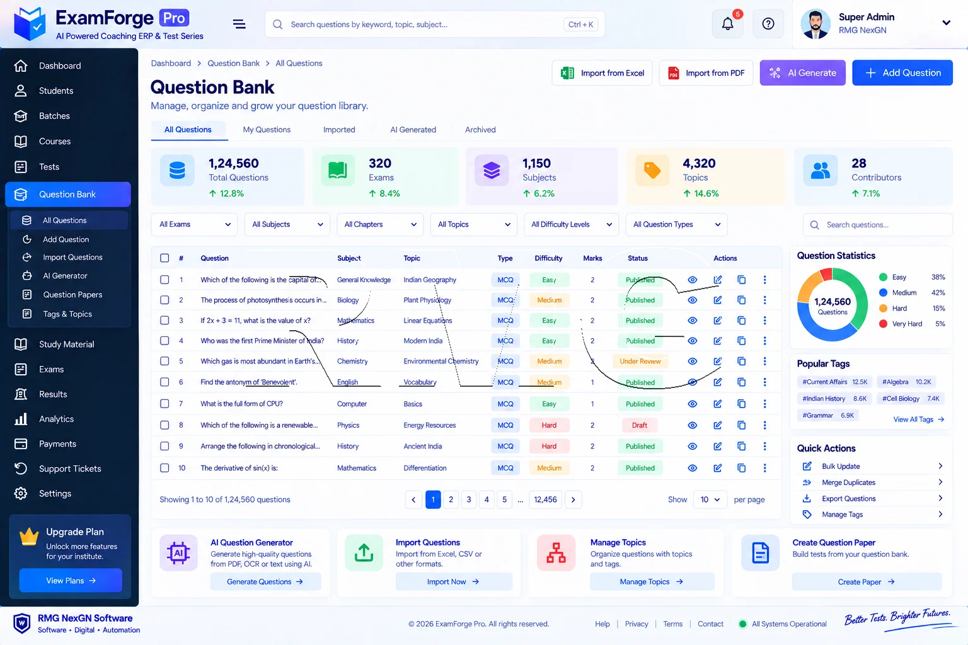Click Import from Excel button
Viewport: 968px width, 645px height.
602,73
